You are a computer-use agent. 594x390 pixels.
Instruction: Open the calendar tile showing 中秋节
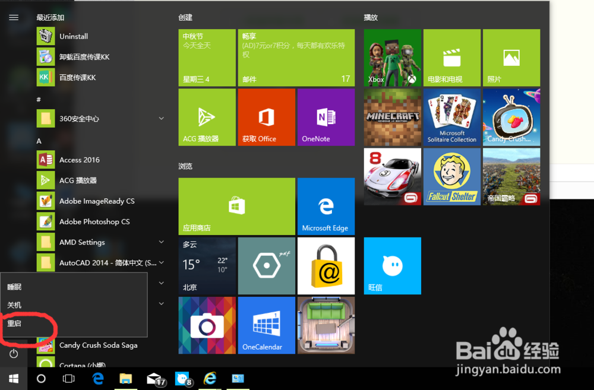[x=207, y=58]
